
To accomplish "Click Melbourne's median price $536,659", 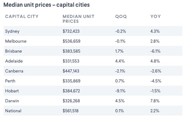I will (71, 41).
